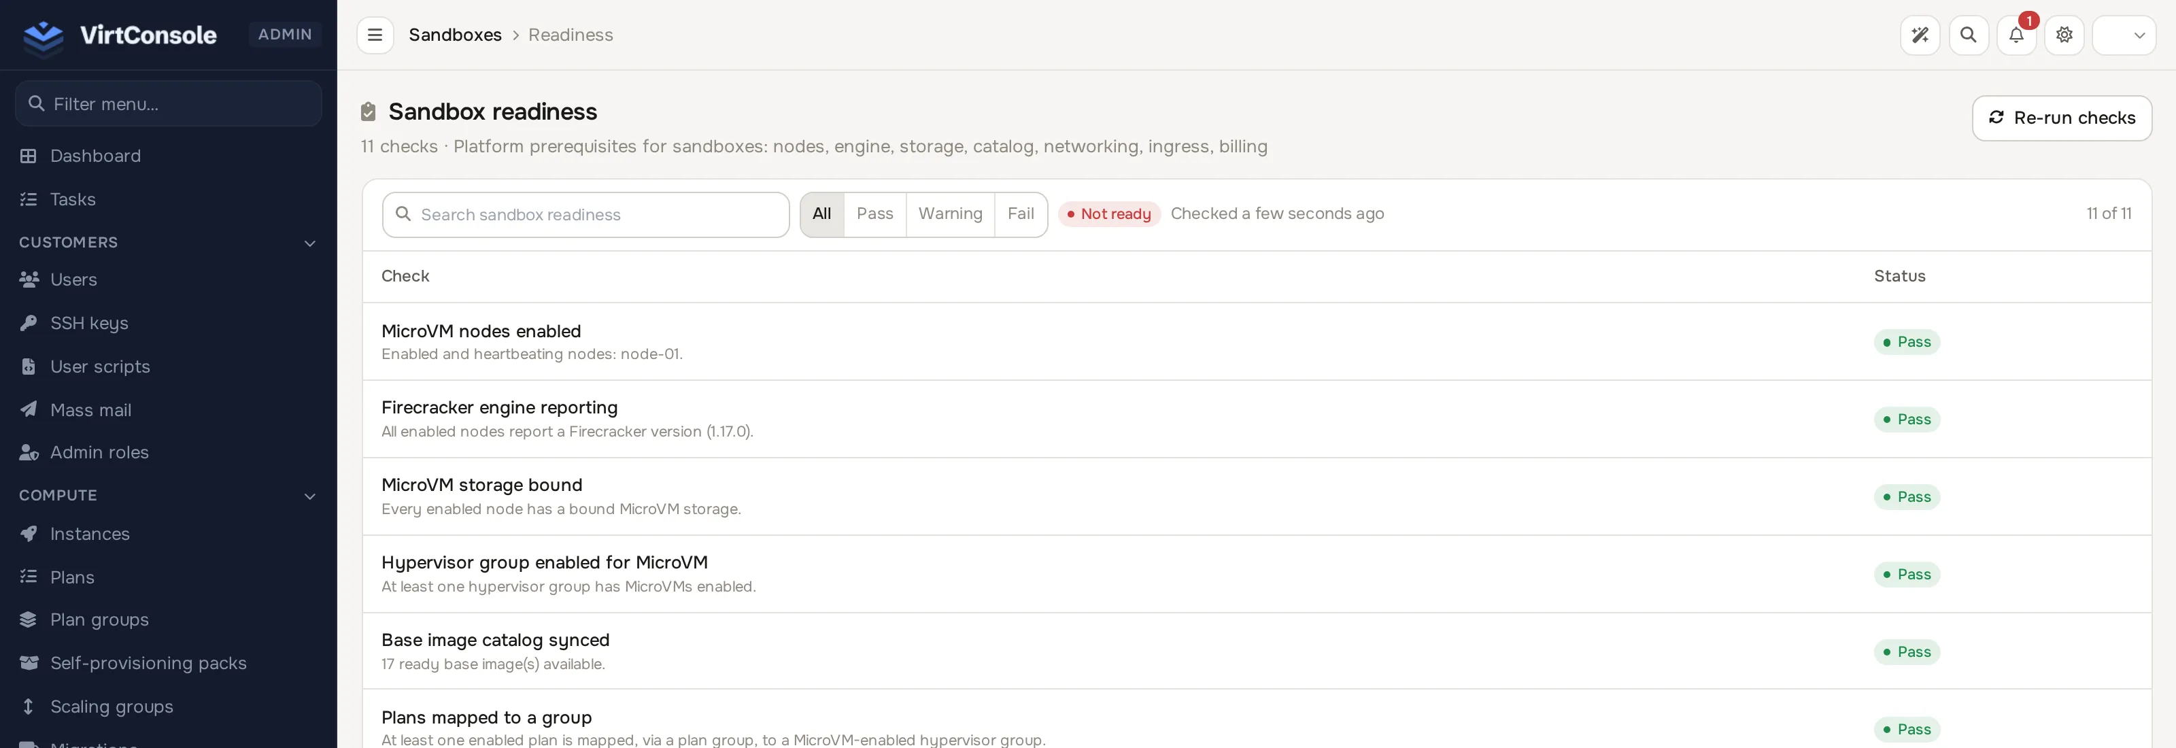Image resolution: width=2176 pixels, height=748 pixels.
Task: Click Hypervisor group enabled for MicroVM title
Action: 544,562
